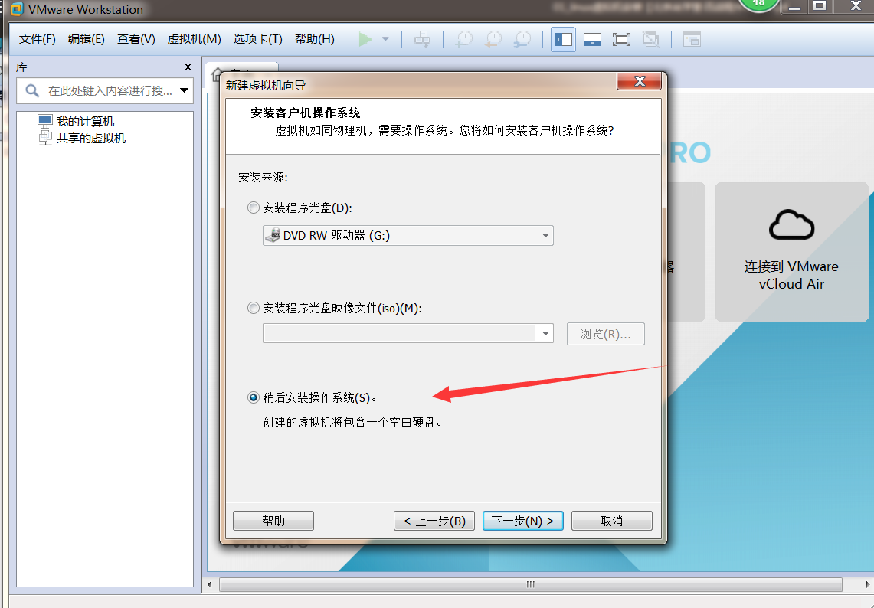Image resolution: width=874 pixels, height=608 pixels.
Task: Expand the library search filter dropdown
Action: tap(185, 90)
